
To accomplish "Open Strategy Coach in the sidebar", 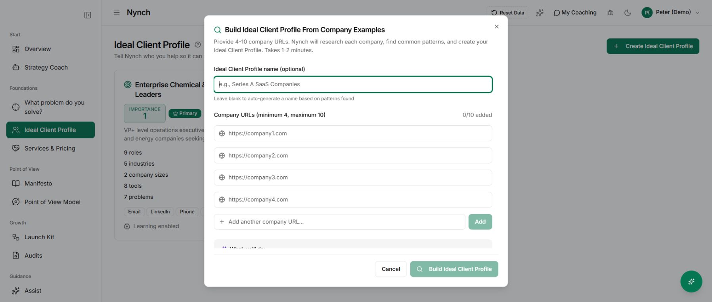I will click(50, 68).
